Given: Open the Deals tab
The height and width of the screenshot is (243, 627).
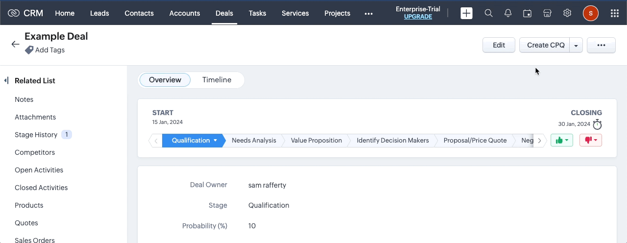Looking at the screenshot, I should point(224,13).
